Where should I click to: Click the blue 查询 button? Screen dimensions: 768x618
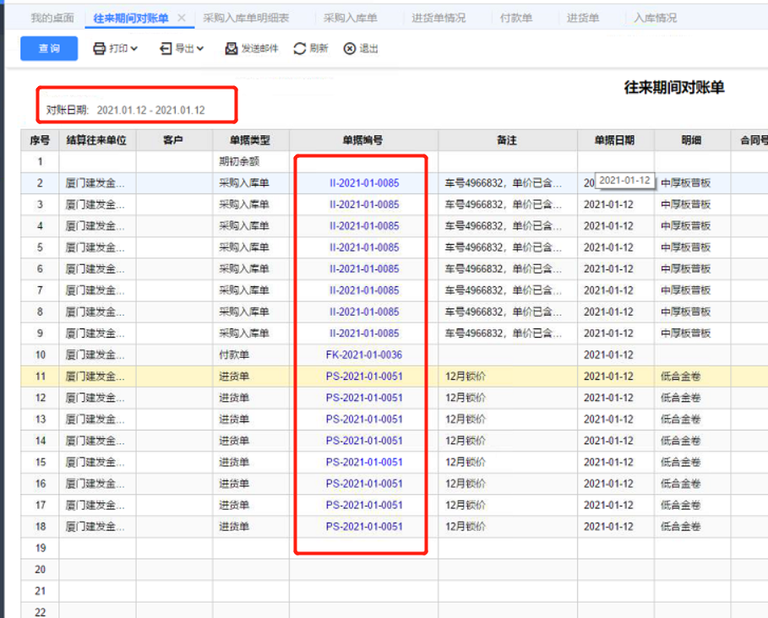(x=49, y=48)
